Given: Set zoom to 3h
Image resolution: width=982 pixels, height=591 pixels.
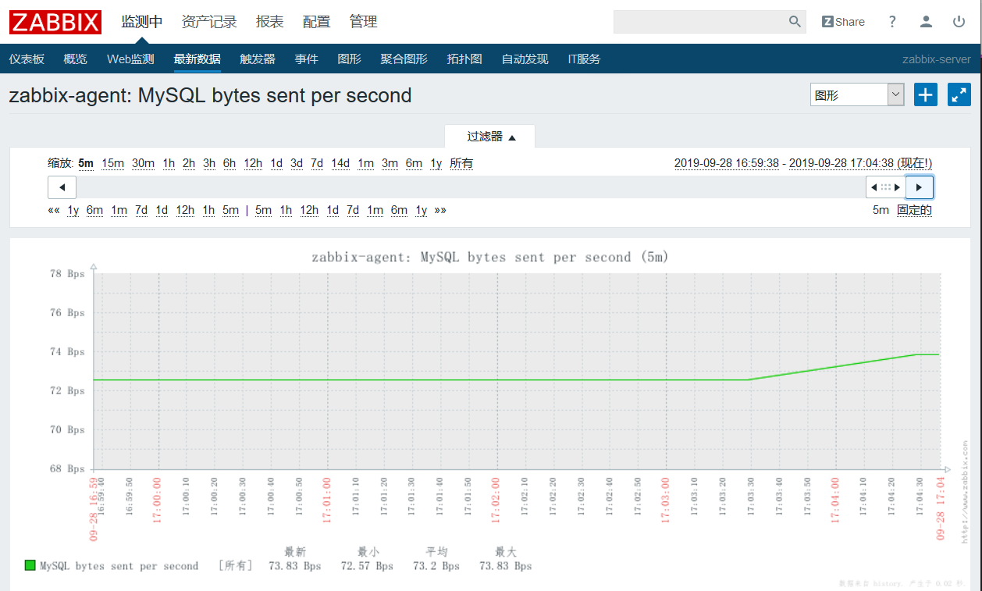Looking at the screenshot, I should 209,163.
